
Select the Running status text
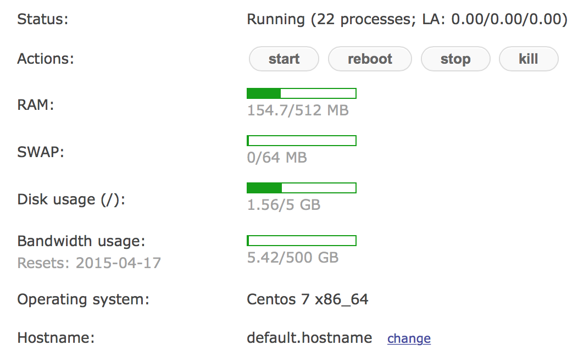coord(407,20)
